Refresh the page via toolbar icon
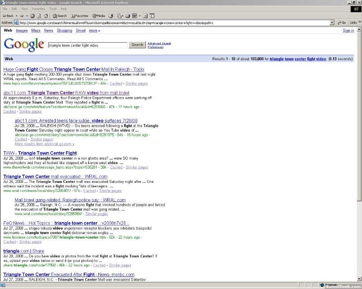Screen dimensions: 362x289 coord(39,16)
